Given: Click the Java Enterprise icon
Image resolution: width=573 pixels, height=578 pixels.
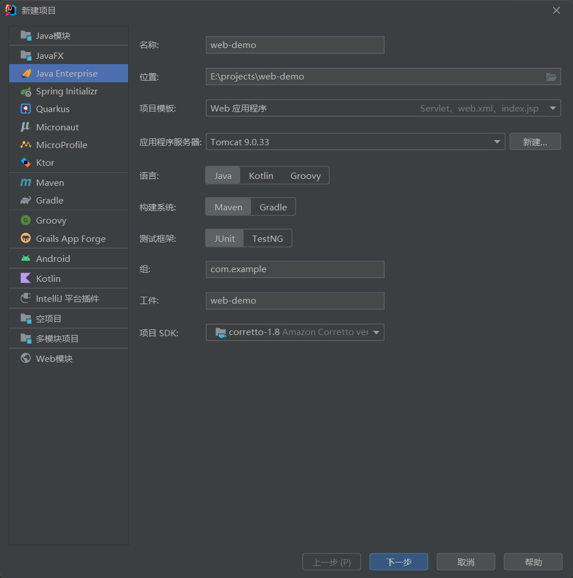Looking at the screenshot, I should 26,73.
